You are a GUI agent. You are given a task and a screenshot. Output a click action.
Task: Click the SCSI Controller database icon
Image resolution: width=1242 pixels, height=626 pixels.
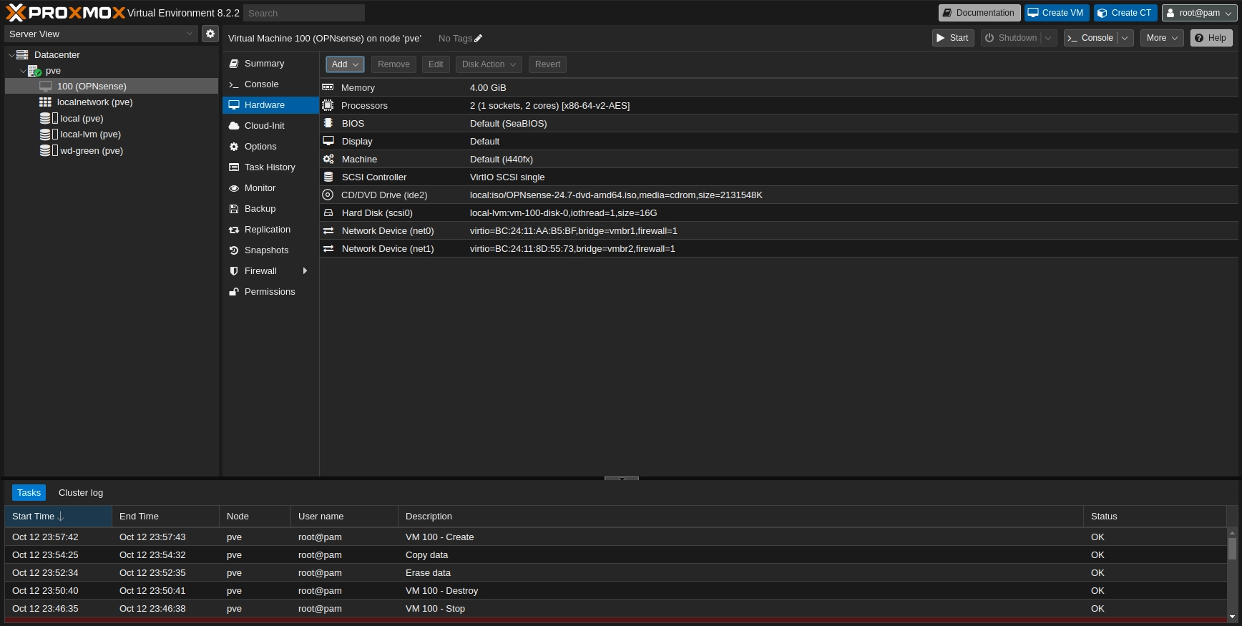click(x=328, y=177)
